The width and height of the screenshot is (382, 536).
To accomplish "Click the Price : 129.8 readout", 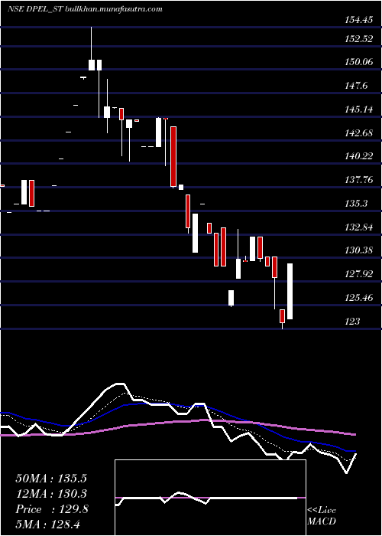I will point(52,509).
